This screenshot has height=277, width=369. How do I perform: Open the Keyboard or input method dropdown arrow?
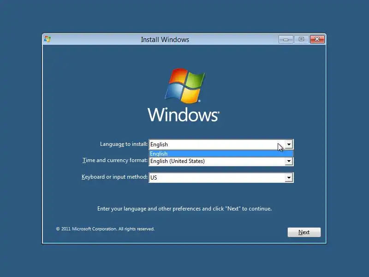[289, 178]
